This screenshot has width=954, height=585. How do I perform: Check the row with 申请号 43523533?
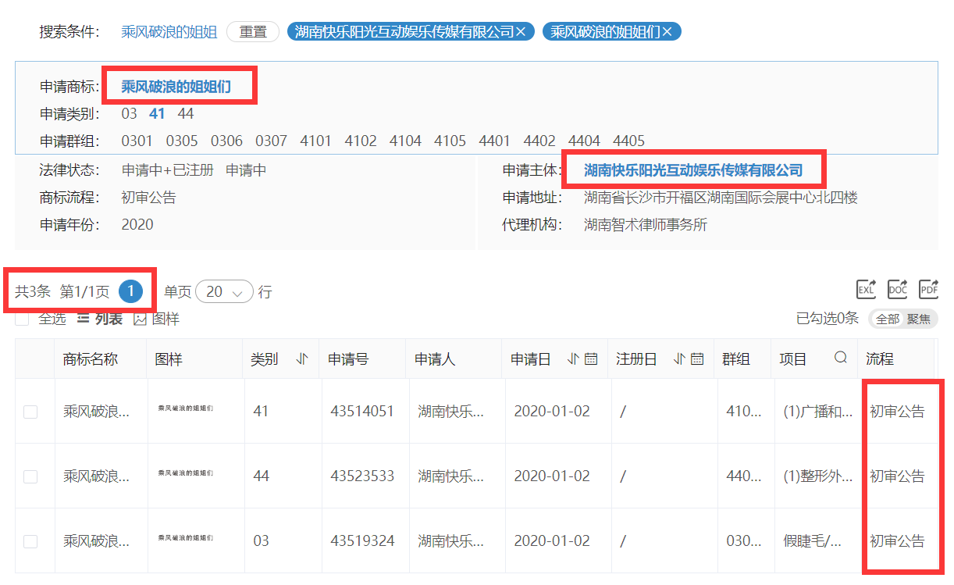click(x=30, y=476)
